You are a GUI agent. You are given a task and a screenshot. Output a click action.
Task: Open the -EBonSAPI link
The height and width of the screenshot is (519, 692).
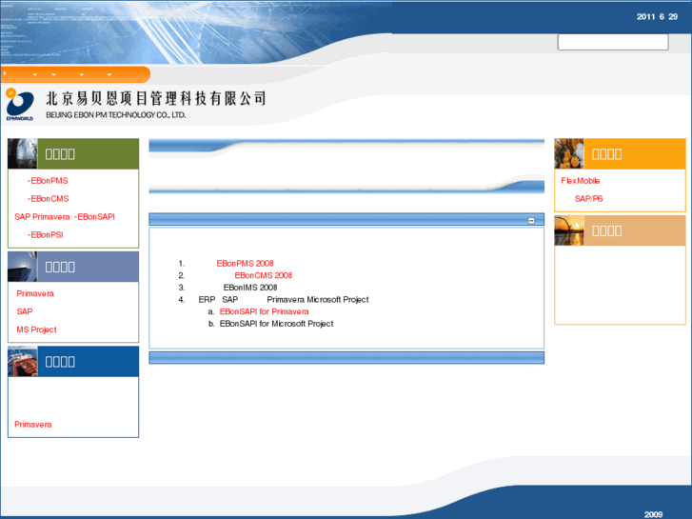[94, 217]
